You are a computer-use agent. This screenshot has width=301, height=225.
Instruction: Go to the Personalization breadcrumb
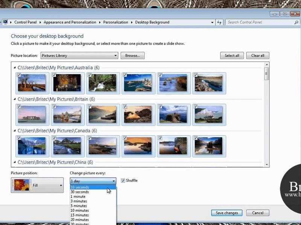(x=116, y=22)
